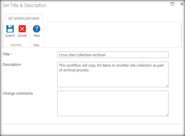Click the "Description" field label
Screen dimensions: 185x136
(12, 65)
